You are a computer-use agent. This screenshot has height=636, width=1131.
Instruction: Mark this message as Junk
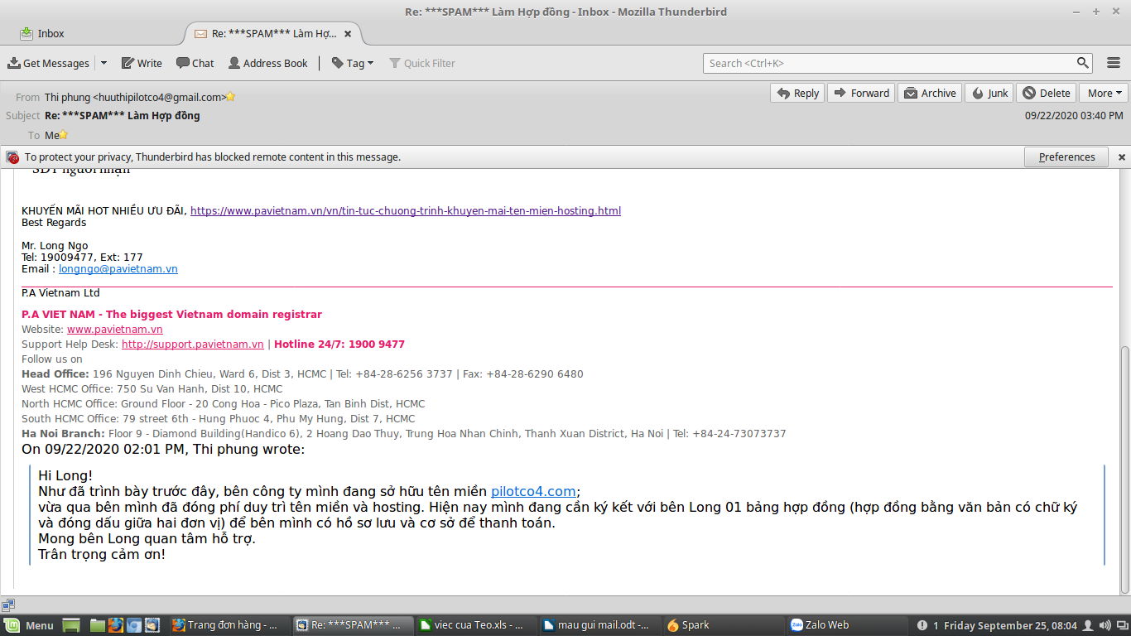(989, 93)
